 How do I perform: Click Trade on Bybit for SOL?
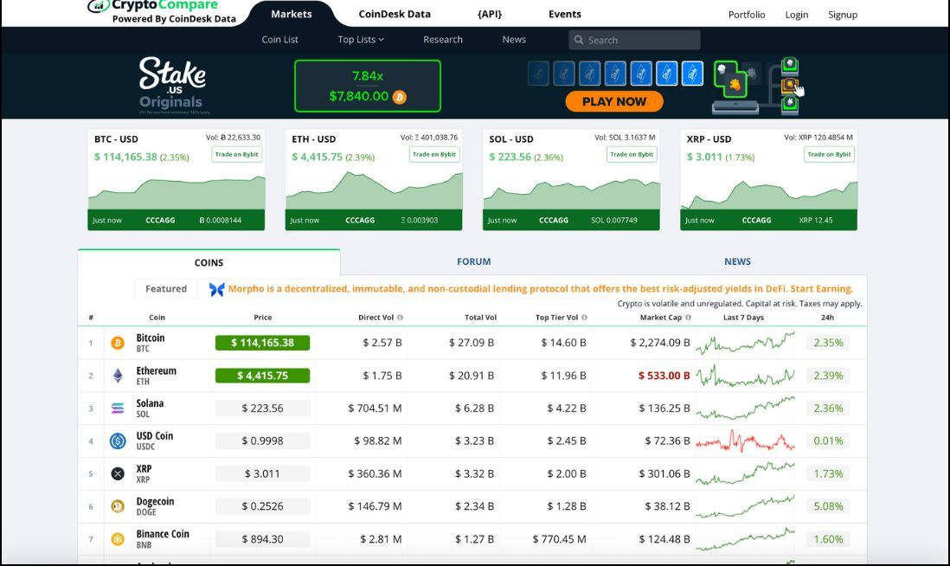click(632, 155)
